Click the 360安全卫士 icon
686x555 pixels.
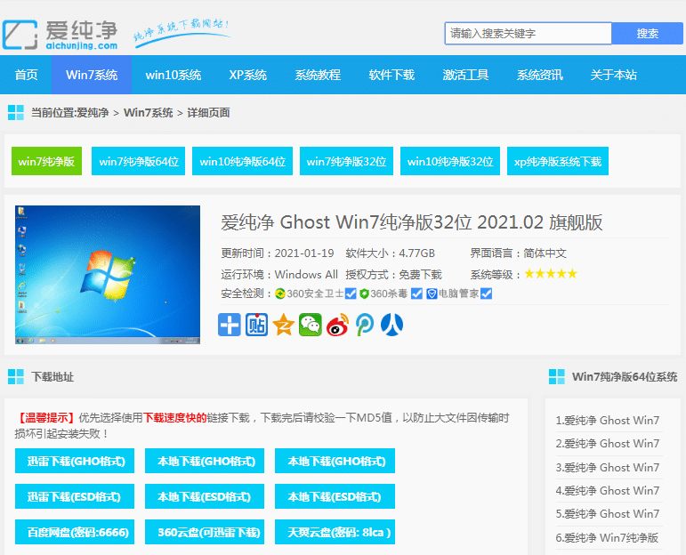point(280,294)
